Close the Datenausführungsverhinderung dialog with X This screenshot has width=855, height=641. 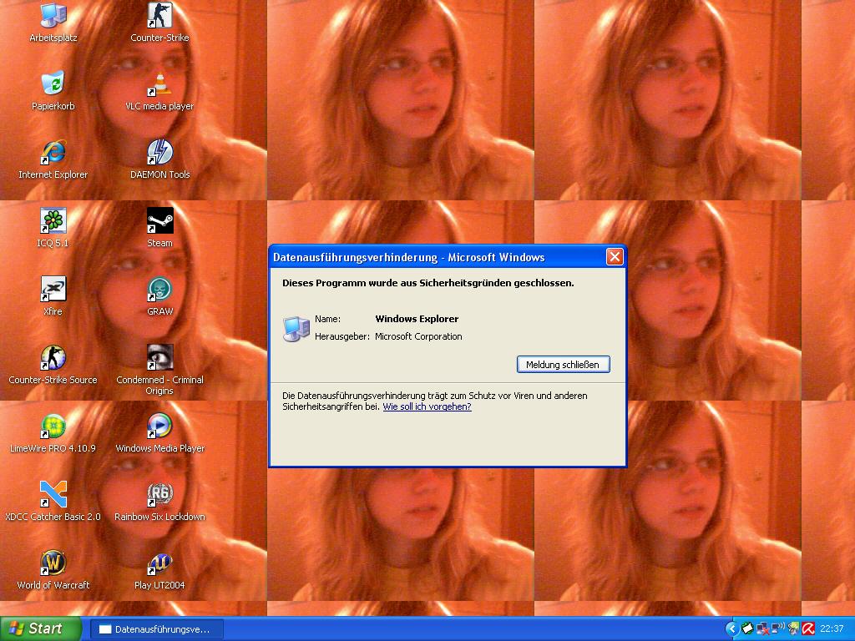(615, 257)
